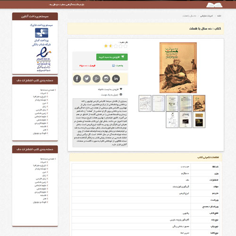Click the red price قیمت ۳۵۰۰۰ text
236x236 pixels.
coord(87,66)
